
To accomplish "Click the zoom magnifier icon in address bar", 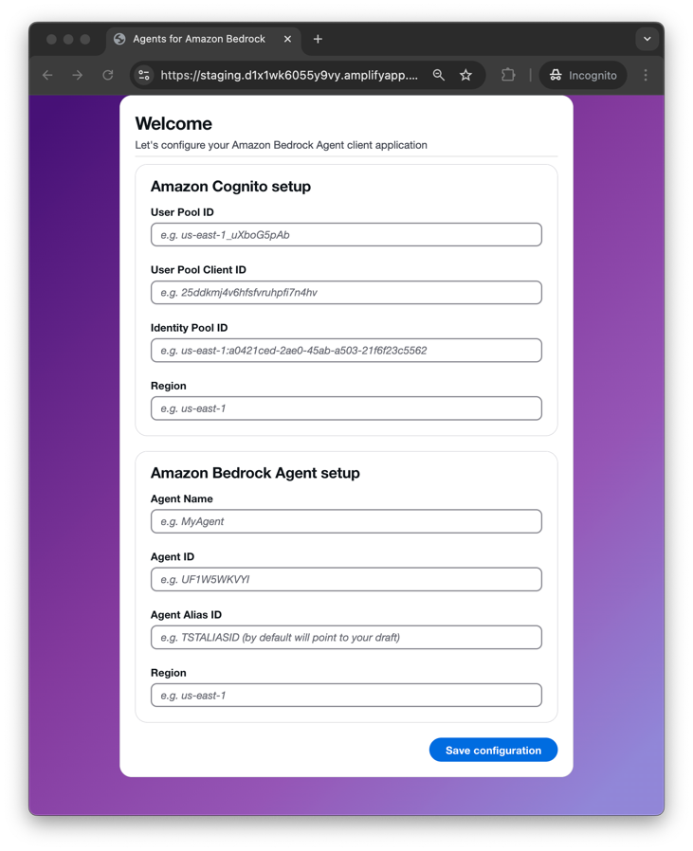I will 439,75.
